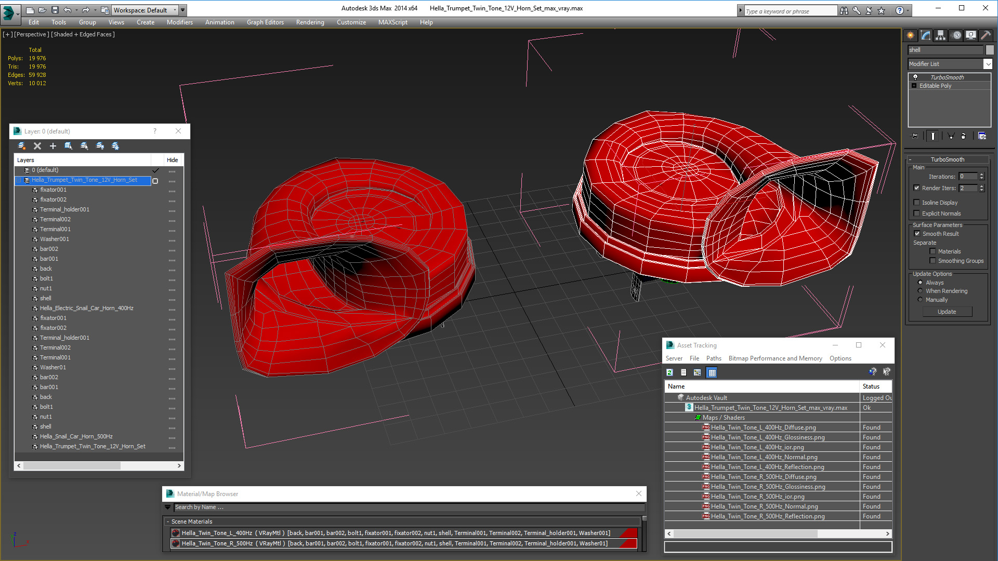Click the object color swatch beside shell
Screen dimensions: 998x561
pos(990,50)
